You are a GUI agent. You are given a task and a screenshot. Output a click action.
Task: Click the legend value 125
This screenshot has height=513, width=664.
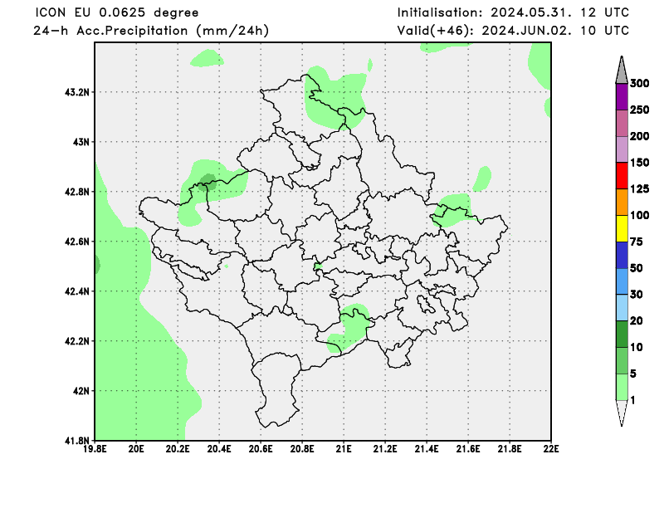coord(639,189)
